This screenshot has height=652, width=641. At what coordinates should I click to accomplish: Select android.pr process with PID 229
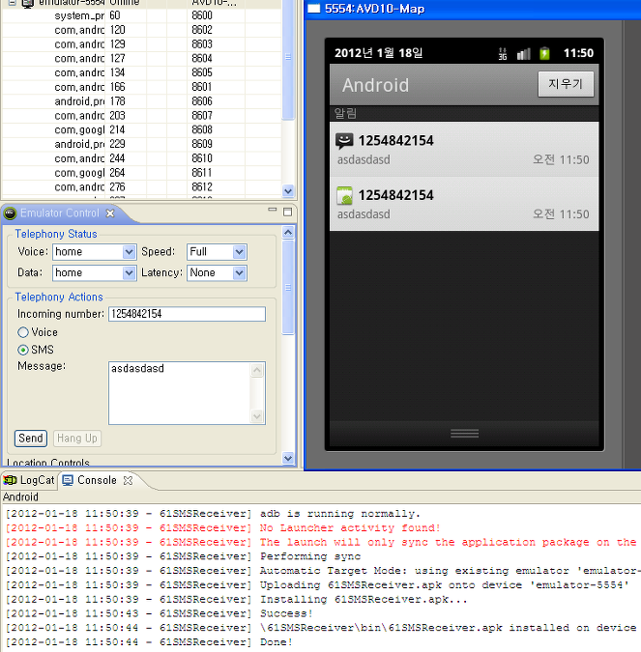point(141,144)
